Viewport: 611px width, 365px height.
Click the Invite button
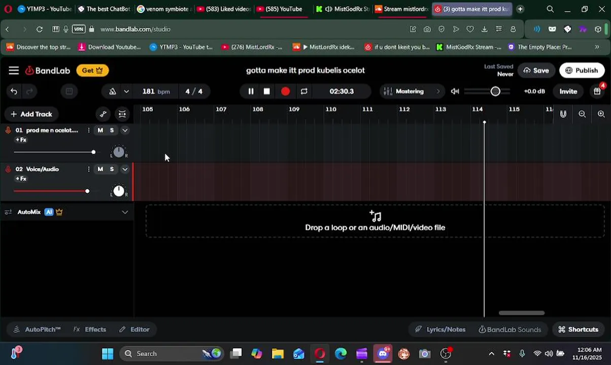tap(568, 91)
